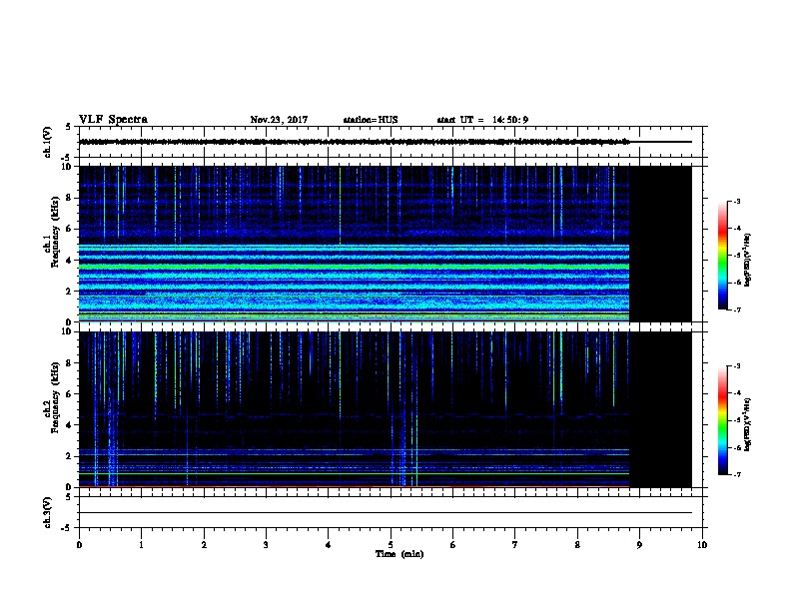
Task: Click the "5" tick on the time axis
Action: coord(391,544)
